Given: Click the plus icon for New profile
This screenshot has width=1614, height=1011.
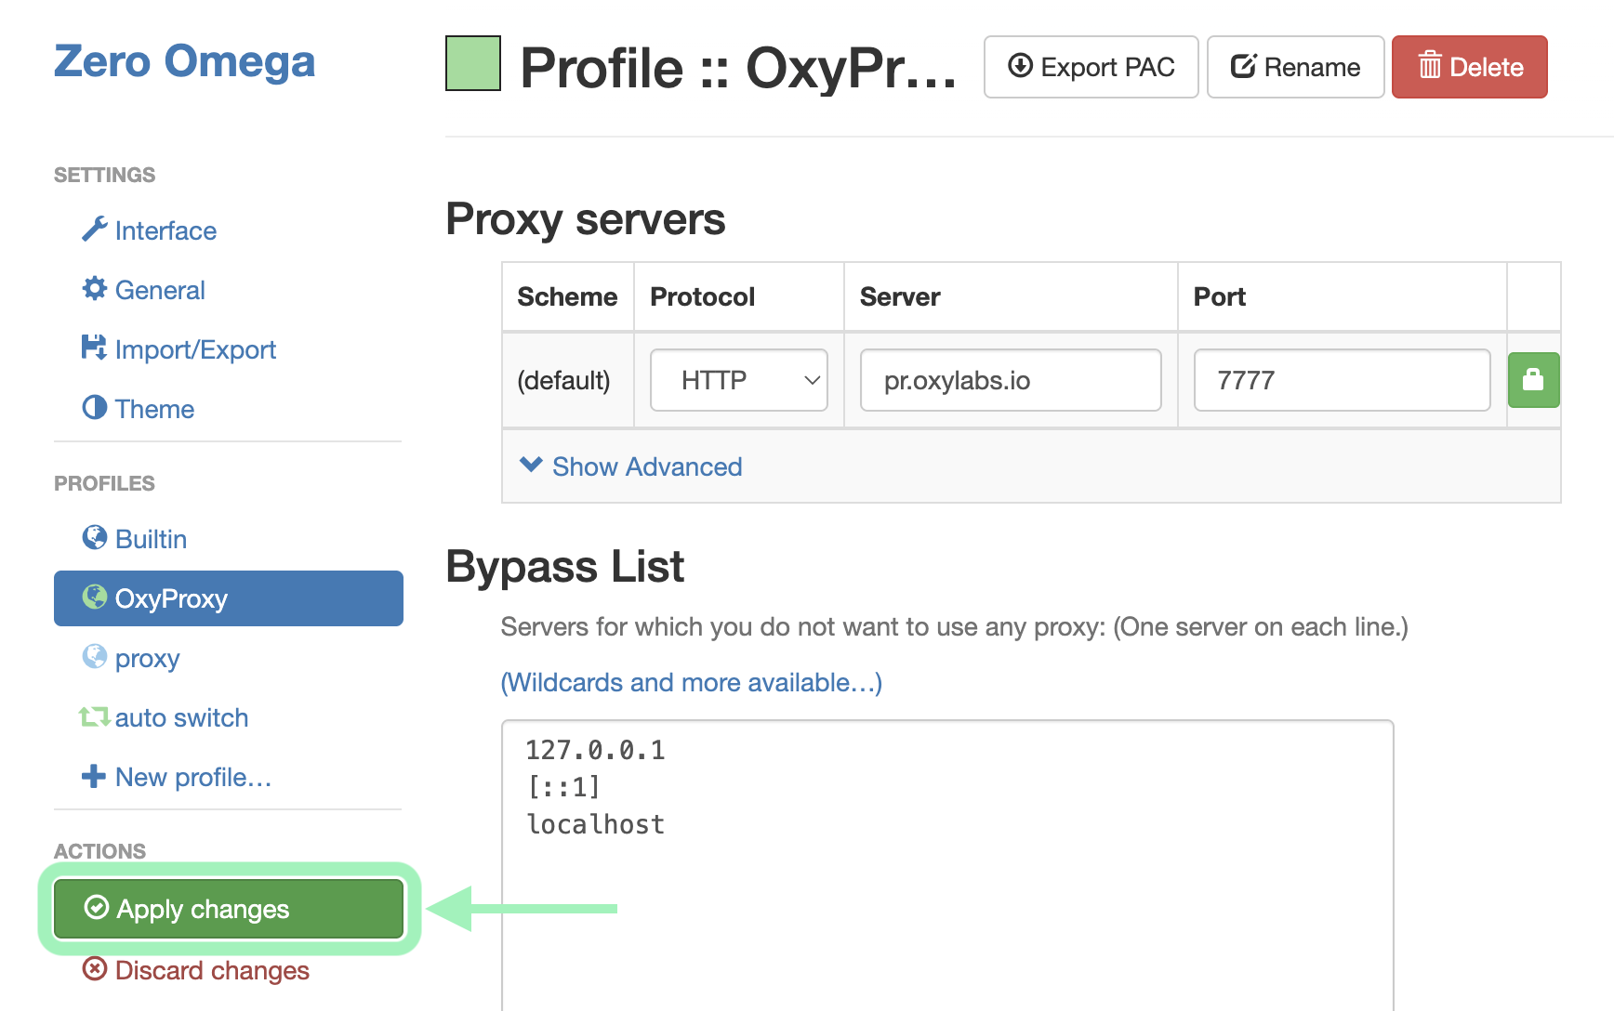Looking at the screenshot, I should coord(94,776).
